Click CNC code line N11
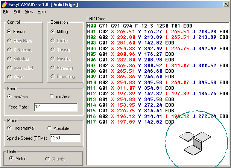This screenshot has width=231, height=168. (131, 88)
